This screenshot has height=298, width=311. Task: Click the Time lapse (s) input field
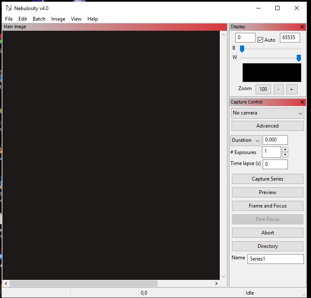pos(275,164)
